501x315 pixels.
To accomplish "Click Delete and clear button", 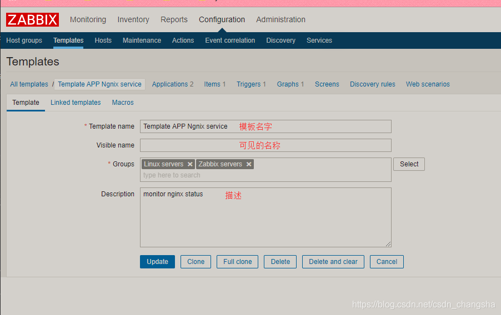I will click(x=333, y=262).
